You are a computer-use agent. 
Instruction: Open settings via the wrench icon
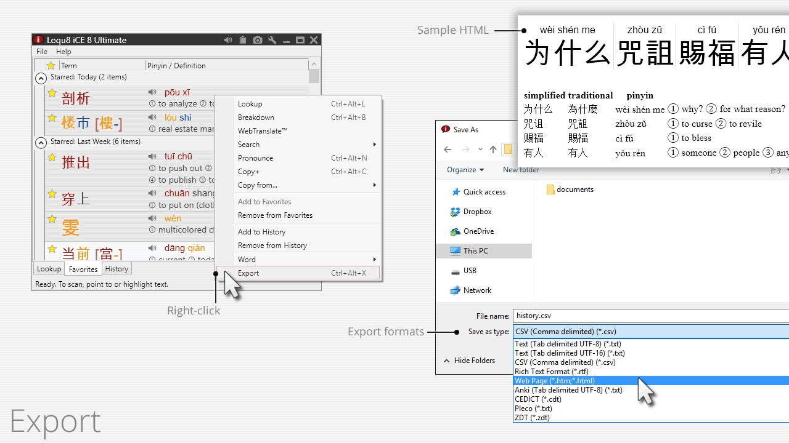coord(272,40)
